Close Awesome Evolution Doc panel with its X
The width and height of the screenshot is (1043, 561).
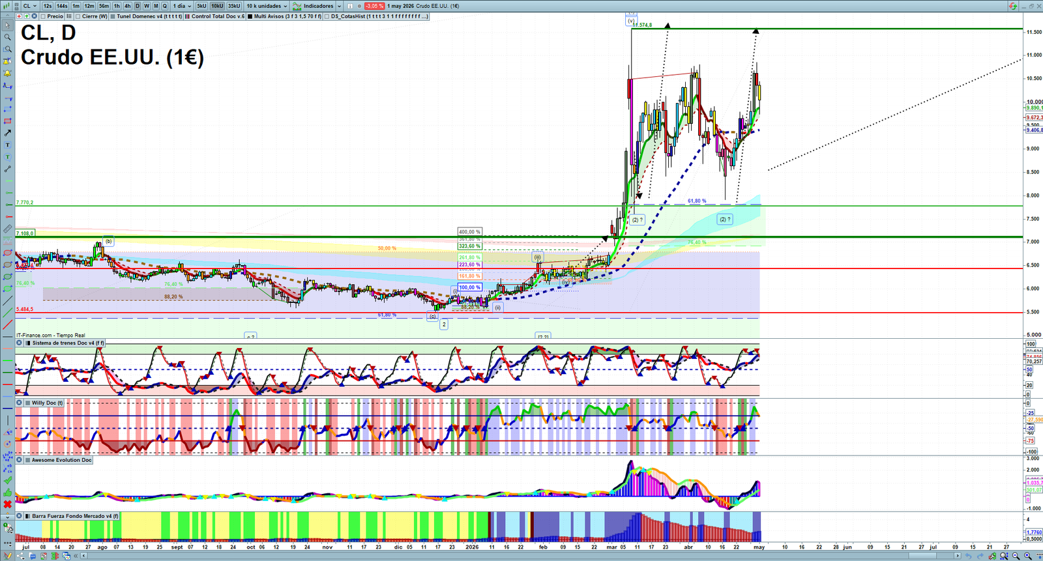[x=19, y=460]
